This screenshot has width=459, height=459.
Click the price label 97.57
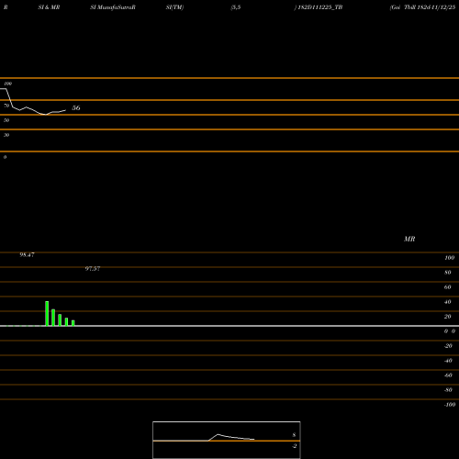(93, 268)
